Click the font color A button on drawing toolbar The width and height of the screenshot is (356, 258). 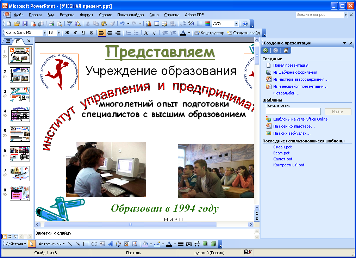point(169,244)
